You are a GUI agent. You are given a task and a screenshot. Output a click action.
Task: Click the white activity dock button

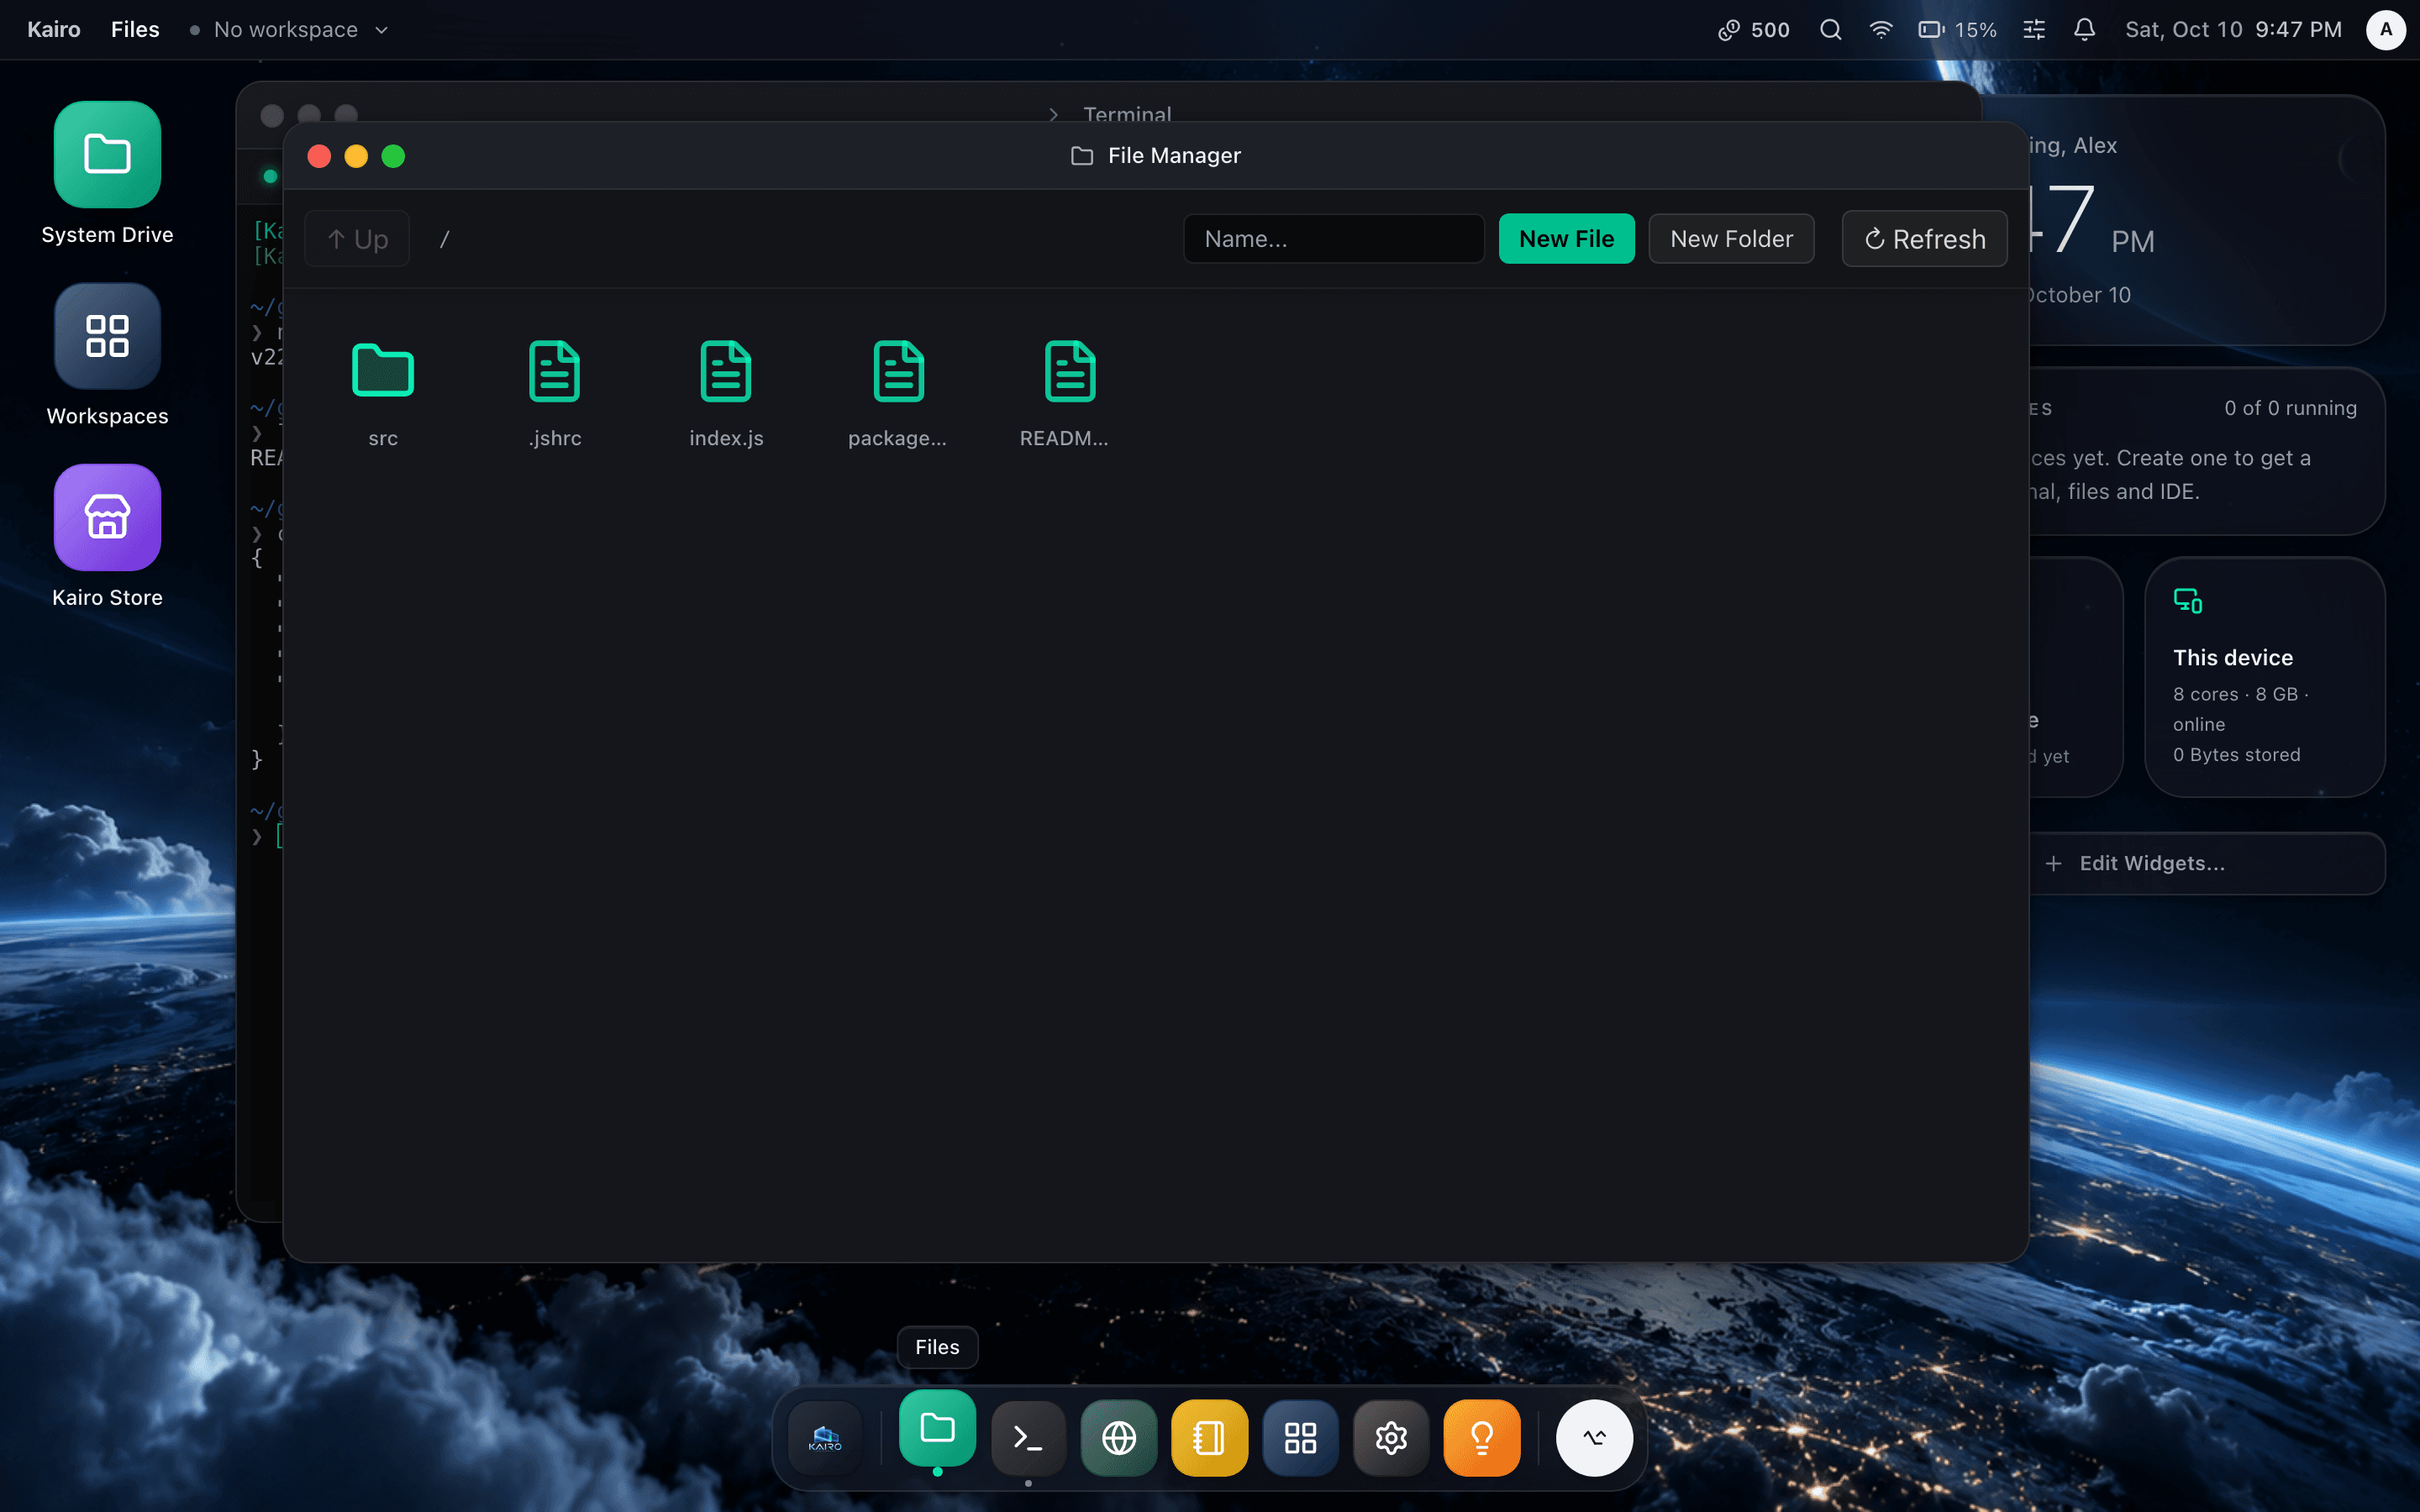point(1594,1438)
